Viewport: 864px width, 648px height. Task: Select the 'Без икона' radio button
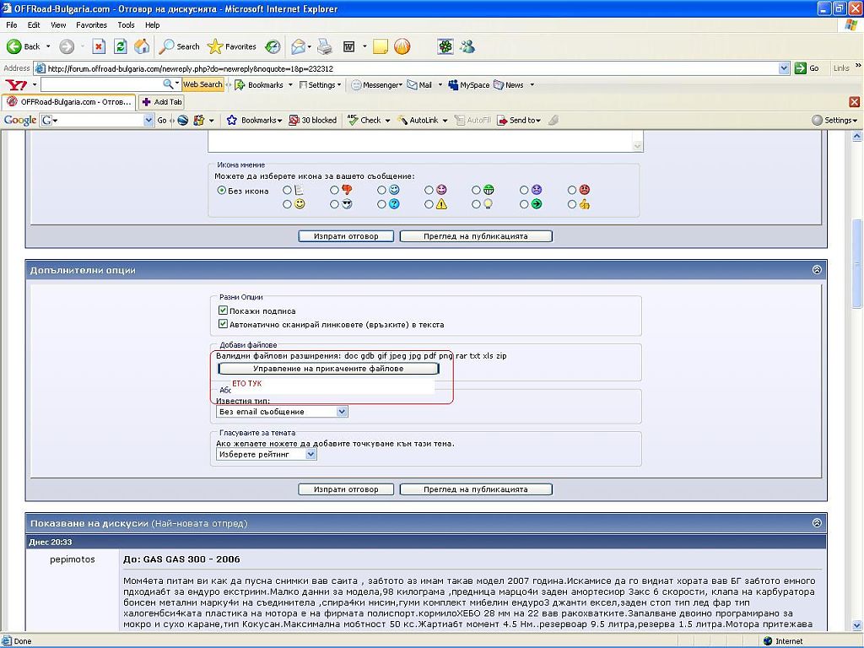[x=222, y=191]
